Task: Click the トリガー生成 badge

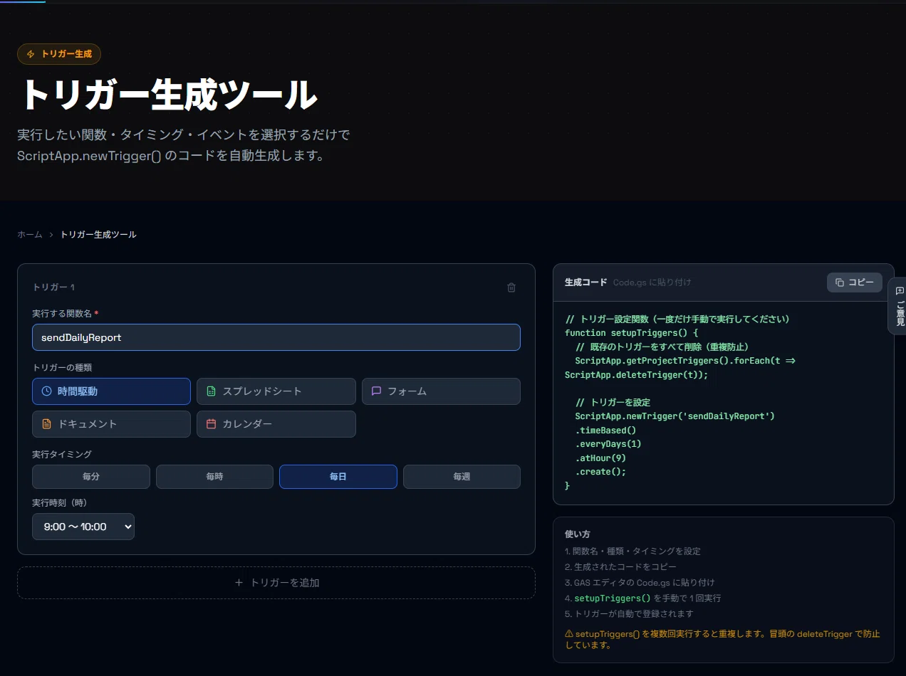Action: coord(59,54)
